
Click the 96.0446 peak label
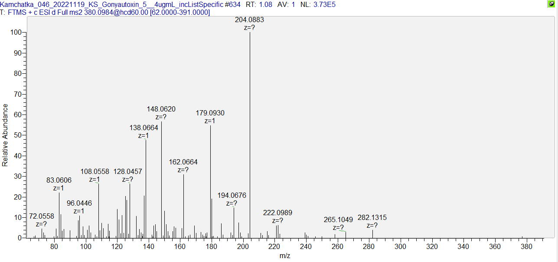coord(79,203)
